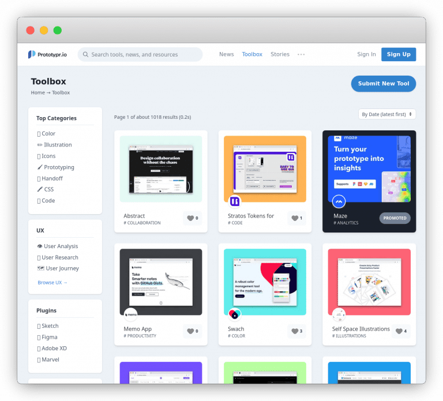Go to Home breadcrumb link
Viewport: 443px width, 401px height.
pyautogui.click(x=38, y=92)
